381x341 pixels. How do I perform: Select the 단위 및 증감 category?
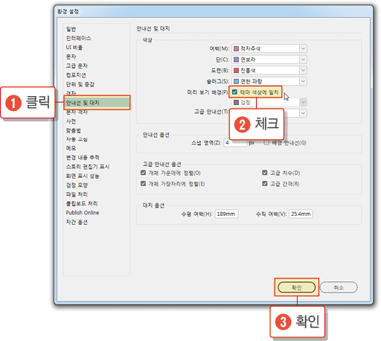(x=80, y=84)
